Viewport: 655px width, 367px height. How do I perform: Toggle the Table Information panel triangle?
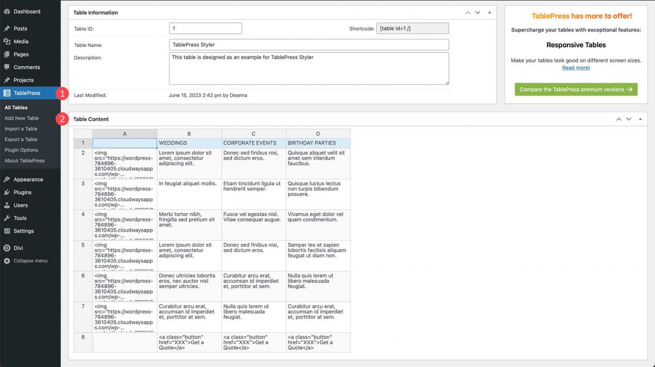pos(490,12)
